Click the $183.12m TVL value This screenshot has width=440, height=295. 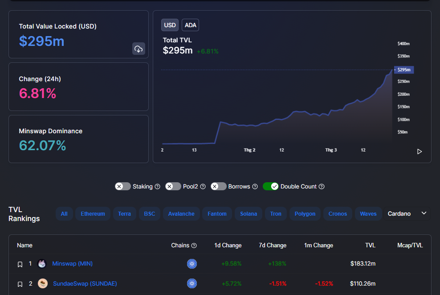(363, 263)
